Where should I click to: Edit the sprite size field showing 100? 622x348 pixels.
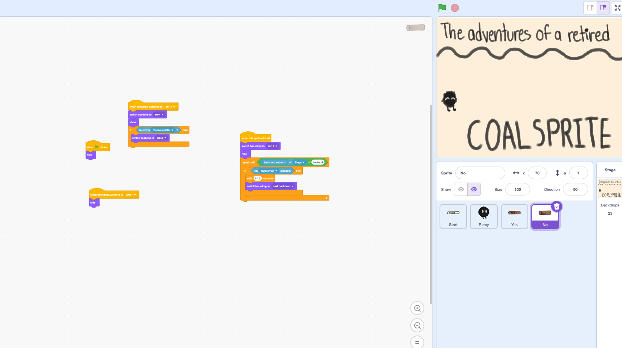point(518,189)
